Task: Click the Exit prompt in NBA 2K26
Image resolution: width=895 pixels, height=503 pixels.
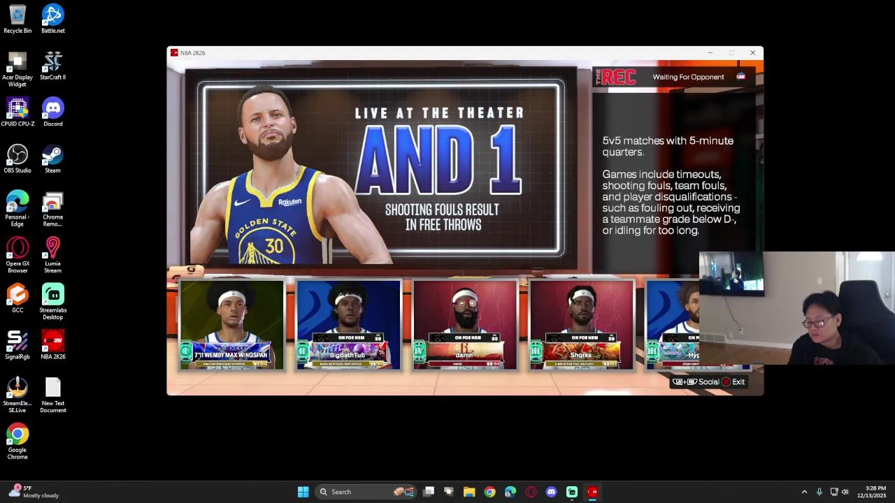Action: pyautogui.click(x=733, y=382)
